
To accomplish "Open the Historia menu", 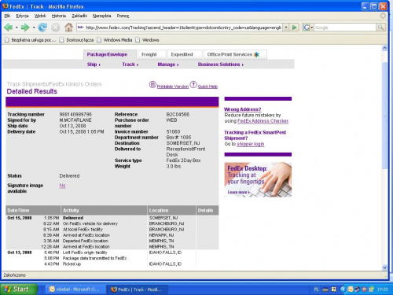I will coord(59,16).
